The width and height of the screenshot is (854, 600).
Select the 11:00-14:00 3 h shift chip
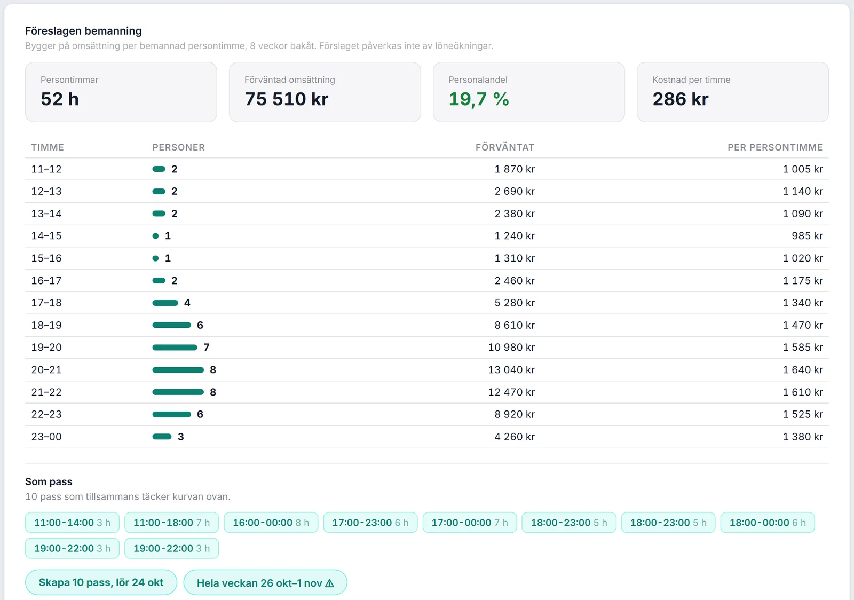tap(72, 523)
